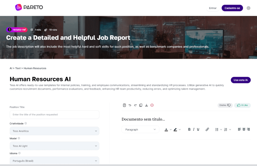This screenshot has width=257, height=166.
Task: Toggle underline formatting
Action: pyautogui.click(x=198, y=130)
